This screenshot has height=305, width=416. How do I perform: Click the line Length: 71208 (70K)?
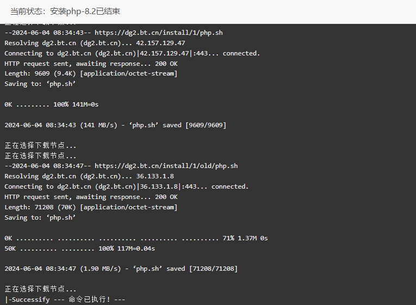pyautogui.click(x=91, y=207)
